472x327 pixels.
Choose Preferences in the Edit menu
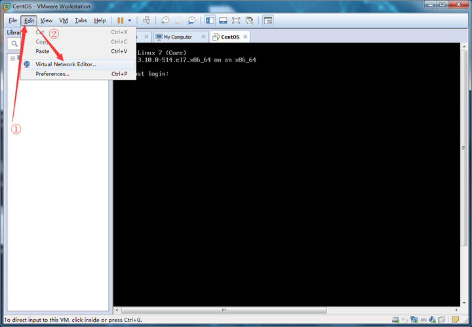coord(79,74)
